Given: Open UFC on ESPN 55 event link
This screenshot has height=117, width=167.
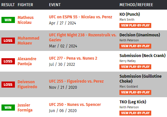Looking at the screenshot, I should 81,17.
